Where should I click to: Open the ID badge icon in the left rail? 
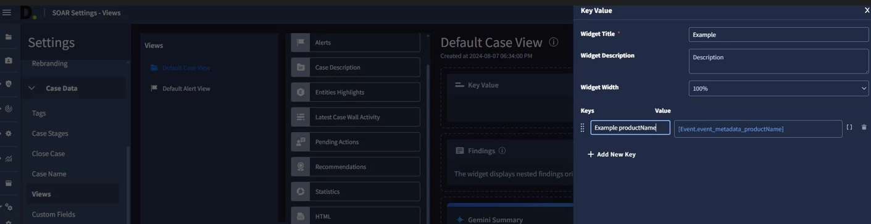pos(8,60)
